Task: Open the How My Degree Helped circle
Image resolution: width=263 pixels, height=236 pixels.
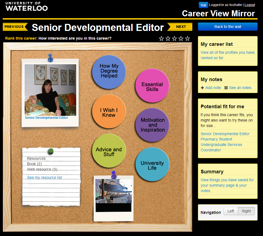Action: [x=109, y=71]
